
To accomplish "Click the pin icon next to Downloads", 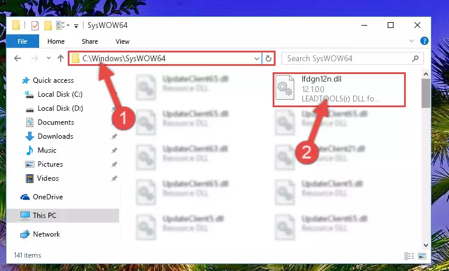I will (x=114, y=136).
